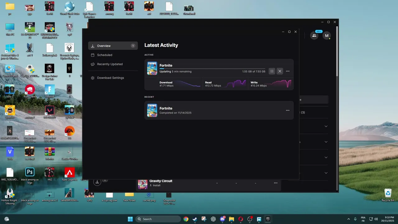Open the VALORANT desktop shortcut
Image resolution: width=398 pixels, height=224 pixels.
click(49, 112)
